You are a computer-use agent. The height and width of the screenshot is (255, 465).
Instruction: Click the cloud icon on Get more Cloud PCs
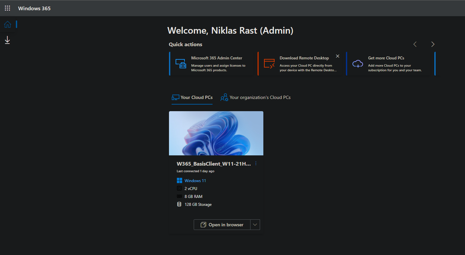[357, 64]
